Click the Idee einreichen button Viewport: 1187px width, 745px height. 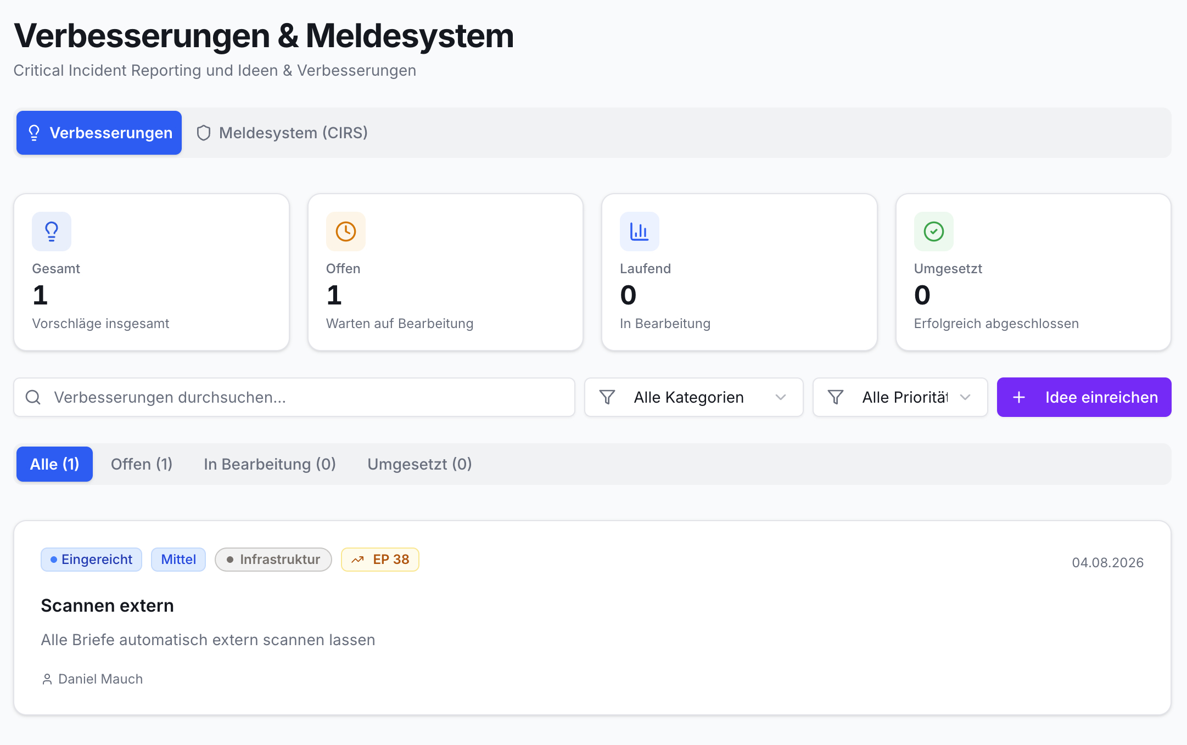[1084, 397]
